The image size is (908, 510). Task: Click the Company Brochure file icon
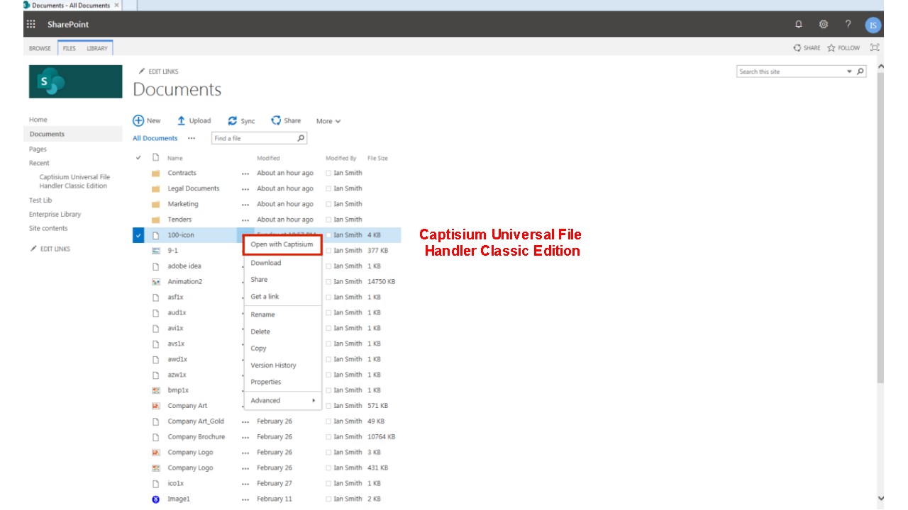click(x=155, y=437)
